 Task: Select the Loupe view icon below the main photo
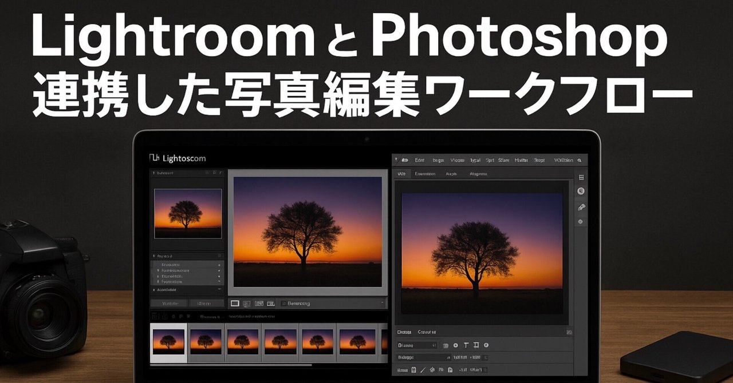[235, 304]
